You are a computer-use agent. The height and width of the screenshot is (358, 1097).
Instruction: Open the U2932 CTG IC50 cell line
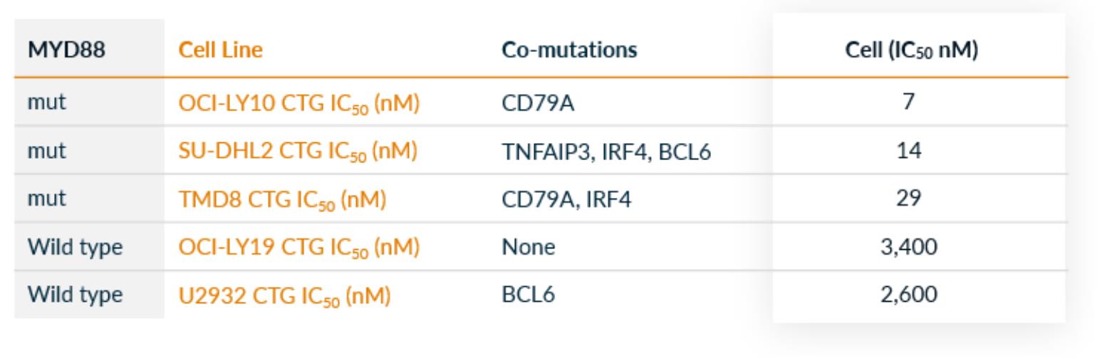[284, 295]
